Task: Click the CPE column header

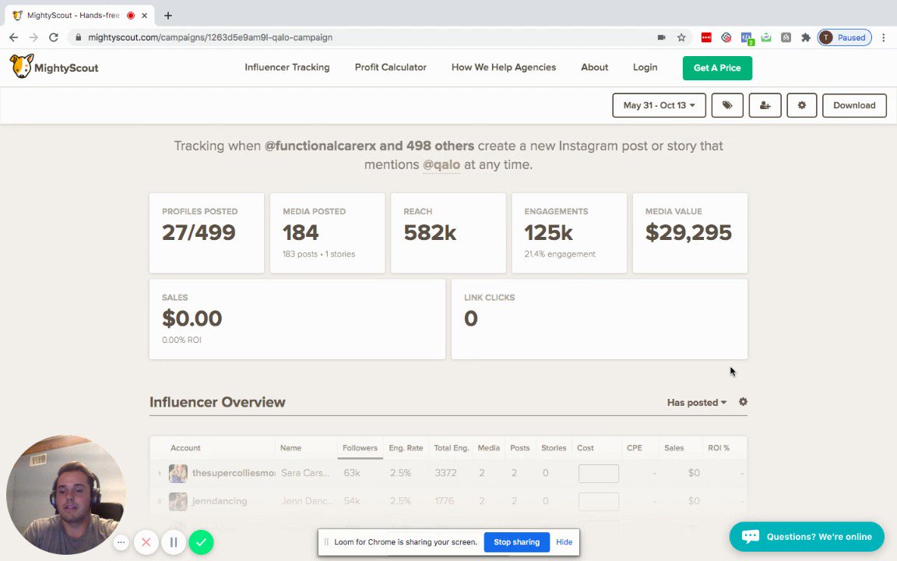Action: tap(635, 448)
